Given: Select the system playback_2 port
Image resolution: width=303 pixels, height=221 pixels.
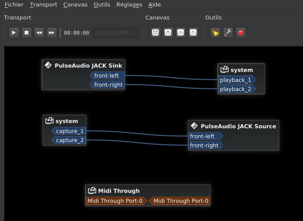Looking at the screenshot, I should (236, 89).
